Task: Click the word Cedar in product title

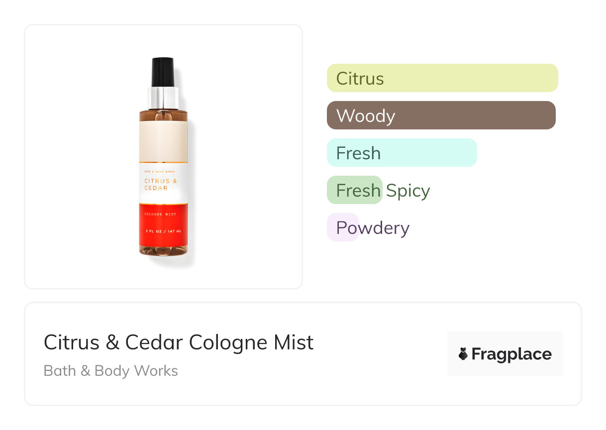Action: pos(155,342)
